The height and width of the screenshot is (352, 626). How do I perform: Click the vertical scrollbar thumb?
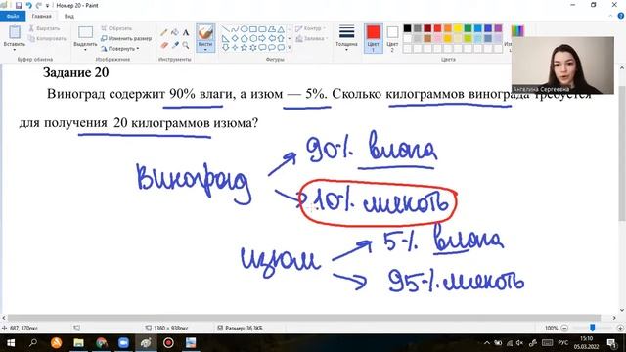coord(622,154)
